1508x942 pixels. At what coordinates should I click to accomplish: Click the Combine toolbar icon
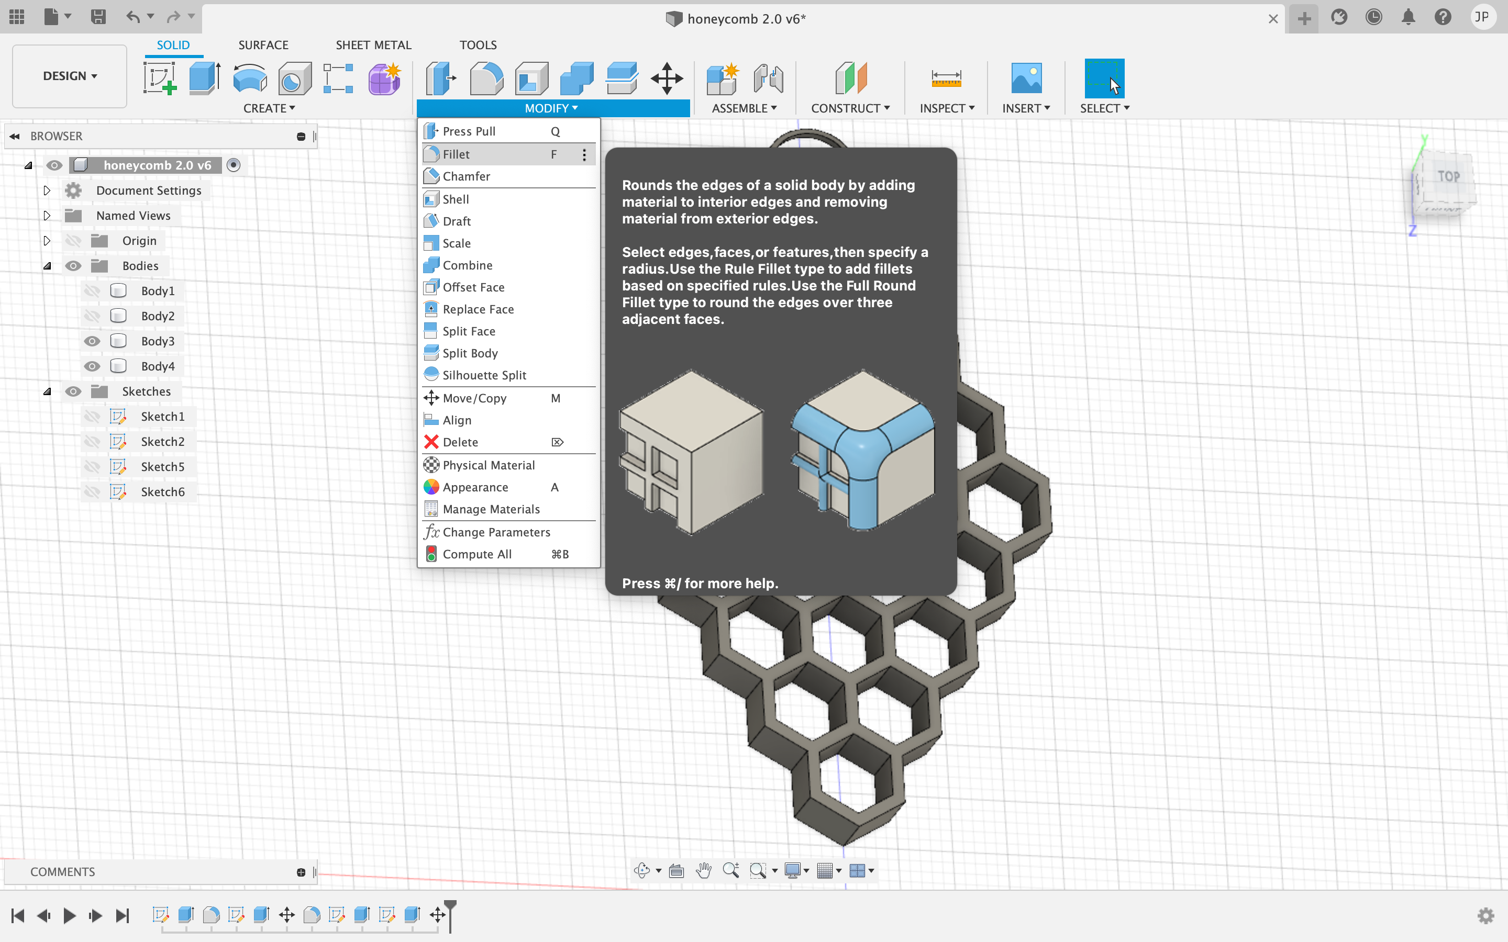pos(576,78)
